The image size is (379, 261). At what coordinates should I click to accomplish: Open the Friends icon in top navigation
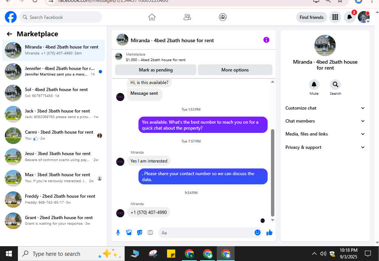click(187, 17)
